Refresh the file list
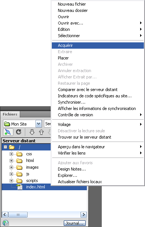The width and height of the screenshot is (145, 227). coord(19,132)
